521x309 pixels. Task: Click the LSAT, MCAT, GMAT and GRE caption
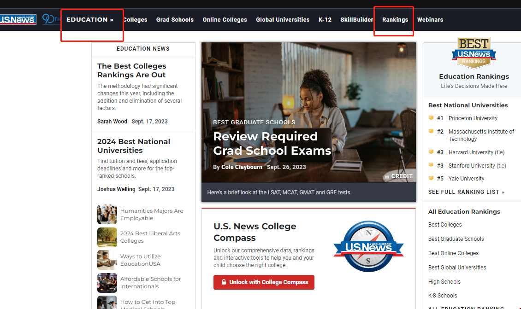tap(279, 192)
